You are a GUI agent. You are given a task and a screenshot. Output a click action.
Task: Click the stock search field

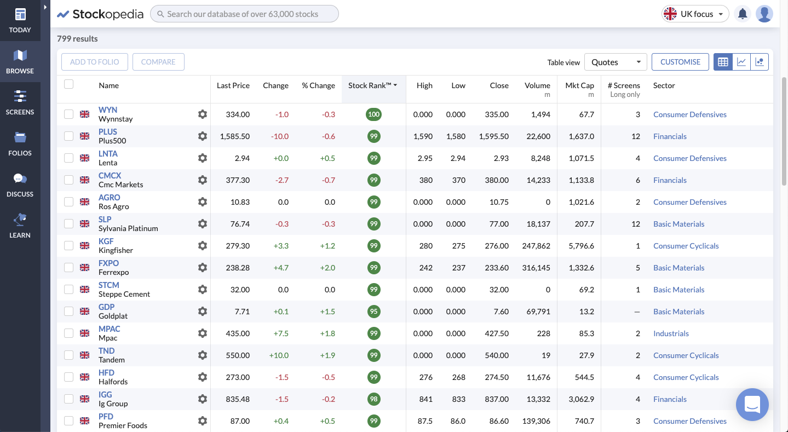(244, 14)
